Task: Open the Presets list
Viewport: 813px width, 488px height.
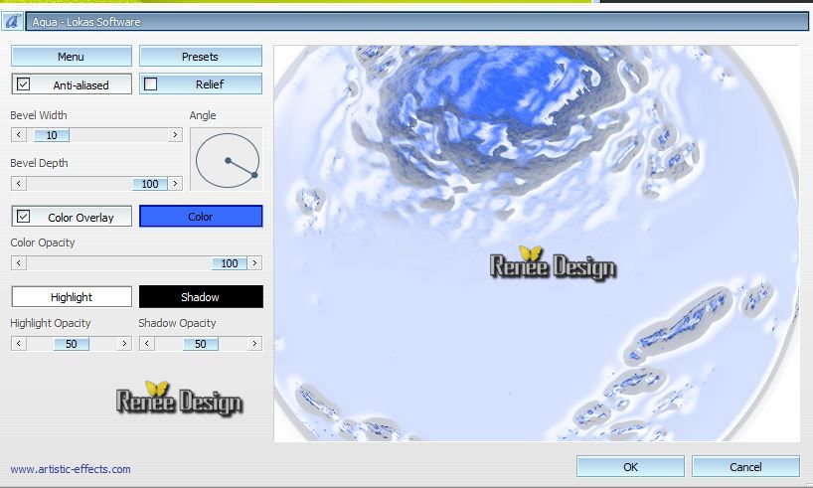Action: (200, 56)
